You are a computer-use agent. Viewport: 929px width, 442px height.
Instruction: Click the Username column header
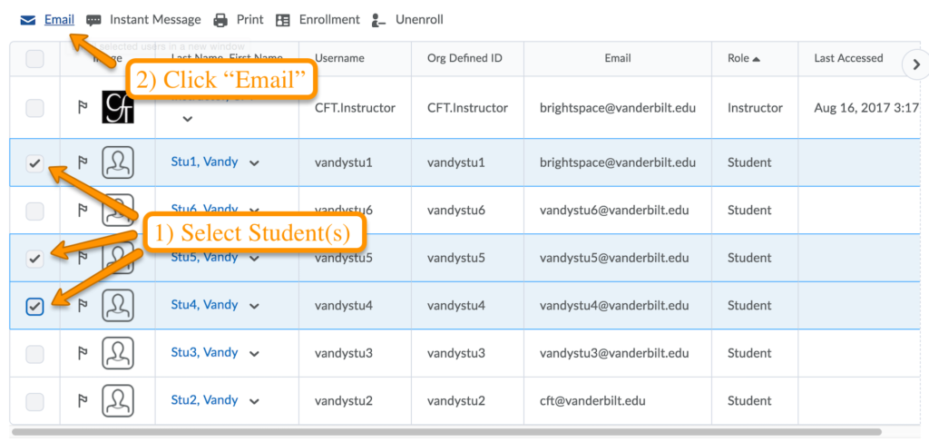[x=339, y=58]
